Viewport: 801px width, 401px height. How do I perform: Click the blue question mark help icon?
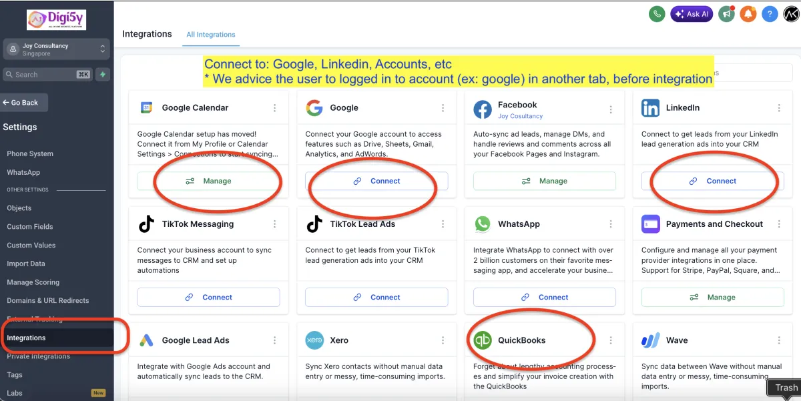coord(770,14)
